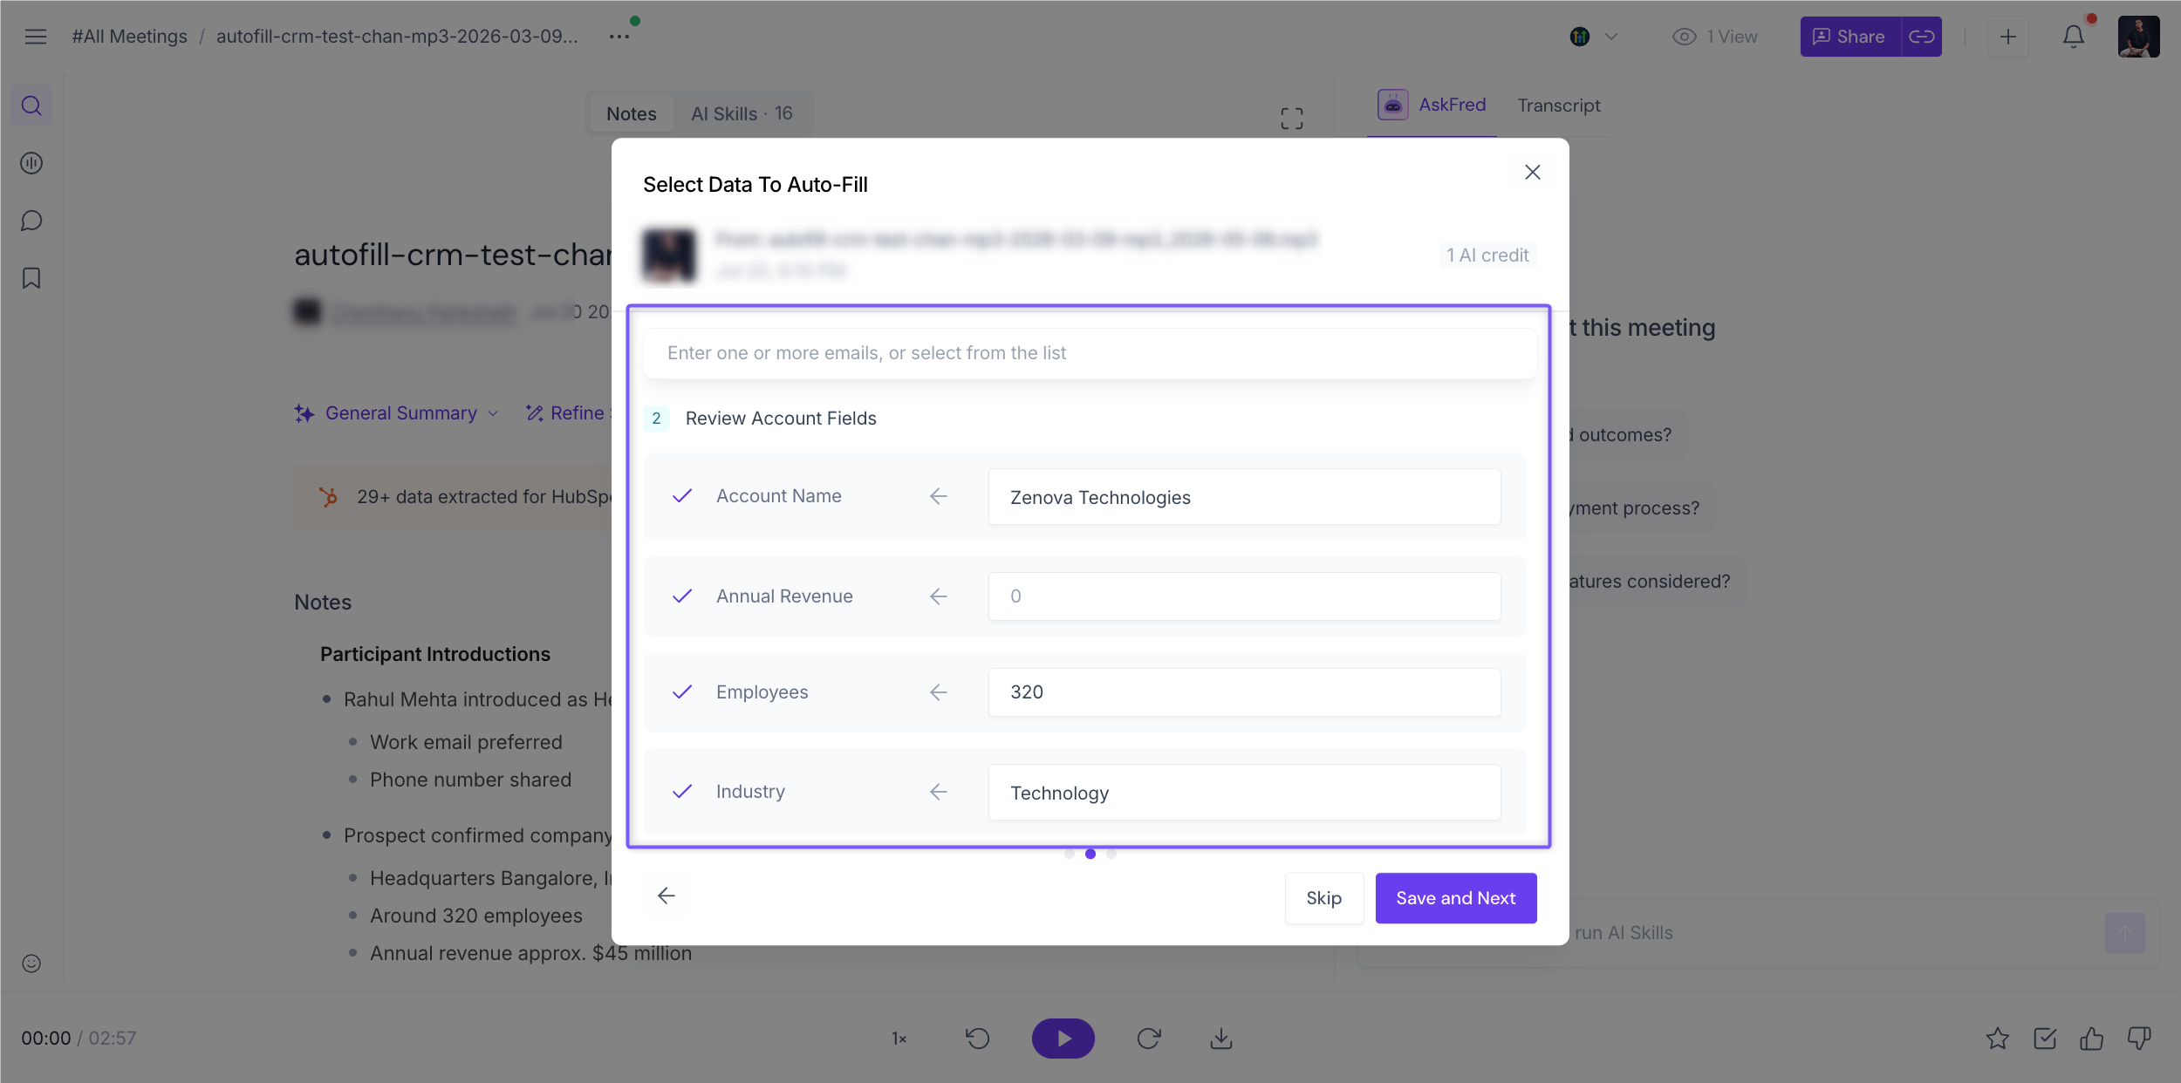Open the bookmarks icon in sidebar

click(31, 278)
